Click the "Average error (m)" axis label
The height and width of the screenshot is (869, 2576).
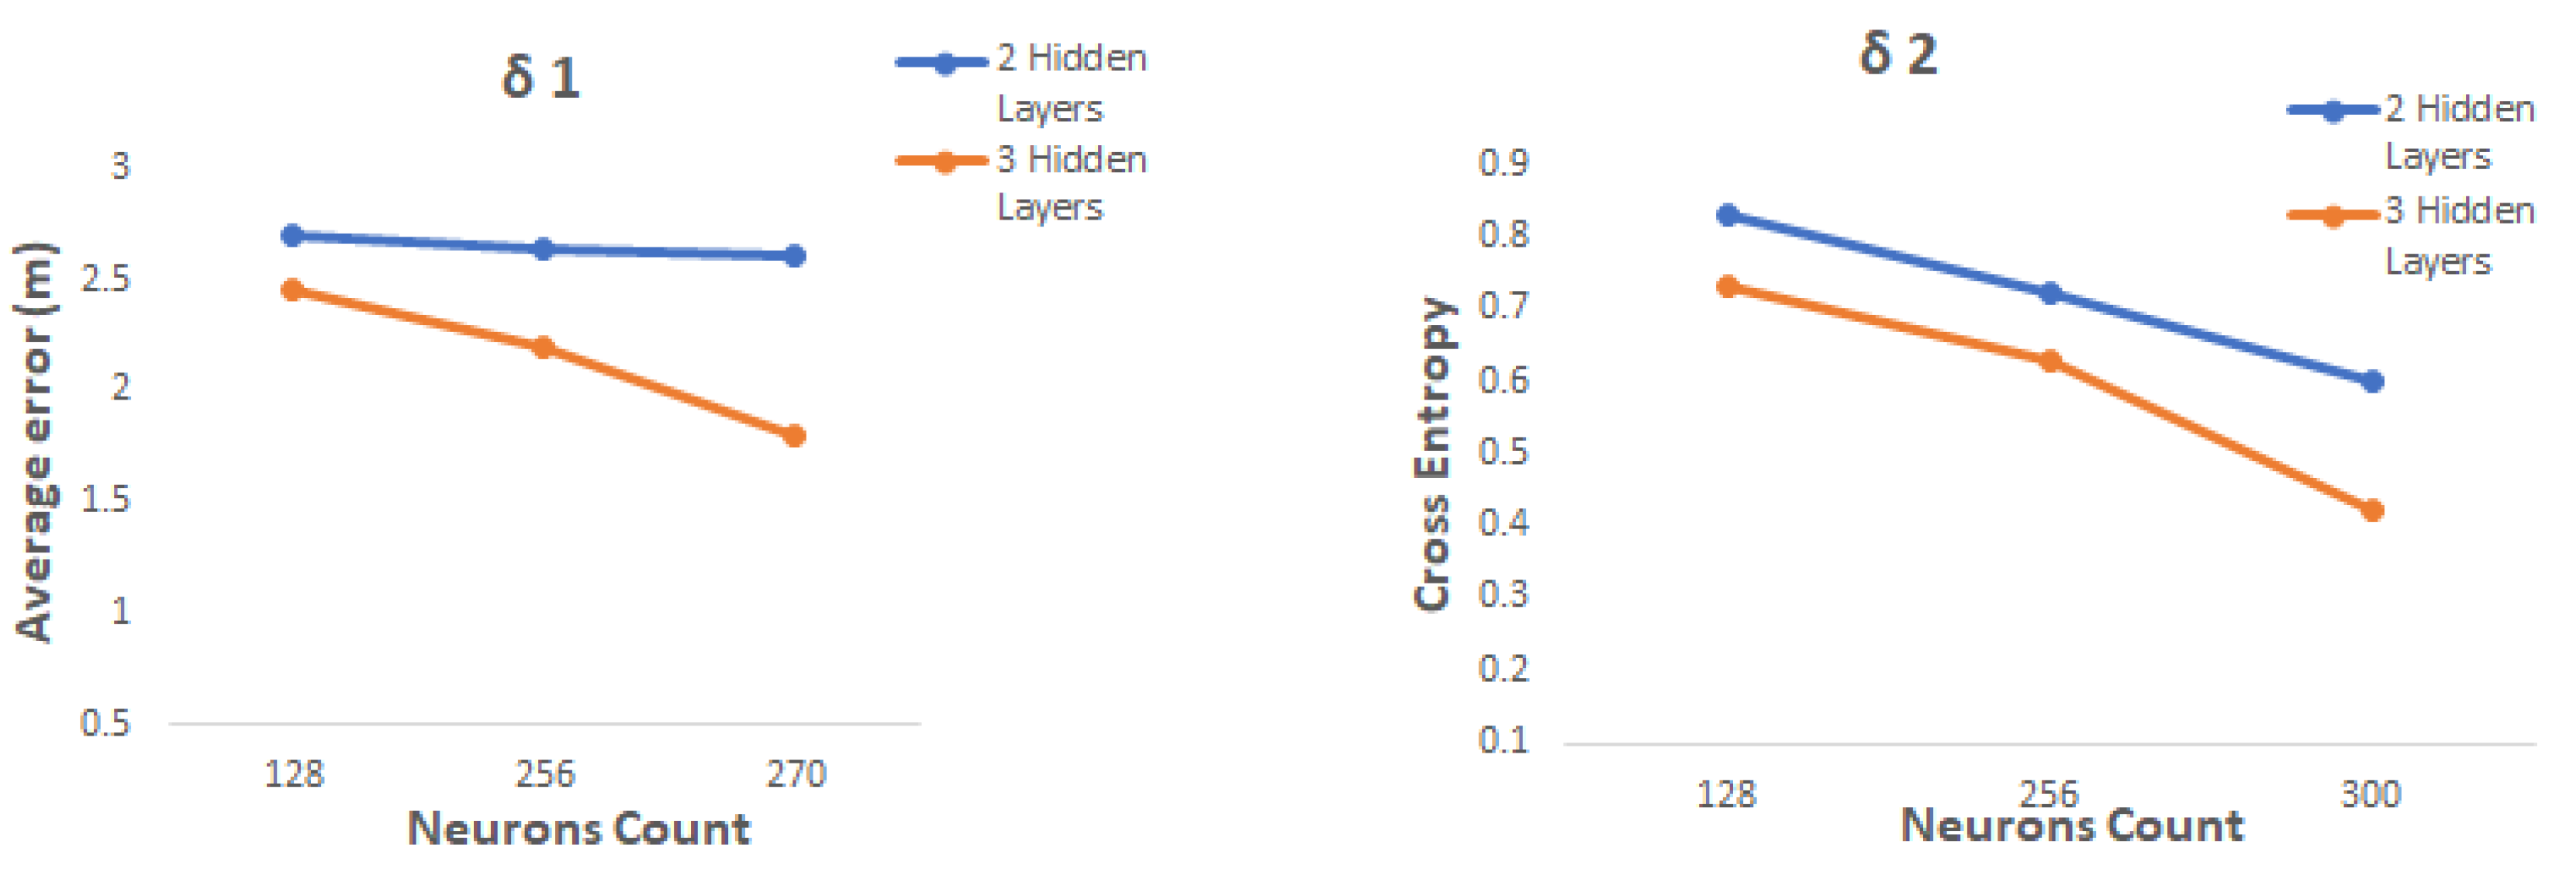click(x=36, y=441)
